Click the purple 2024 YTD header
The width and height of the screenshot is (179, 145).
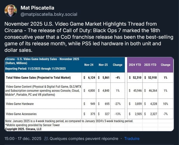(135, 64)
